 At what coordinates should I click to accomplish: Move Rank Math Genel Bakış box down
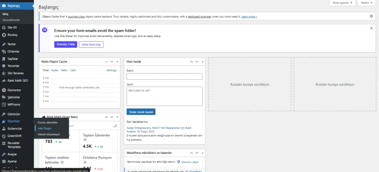(112, 117)
